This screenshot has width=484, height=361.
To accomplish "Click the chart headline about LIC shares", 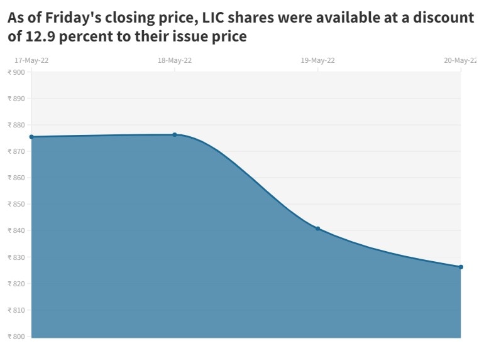I will (x=241, y=27).
